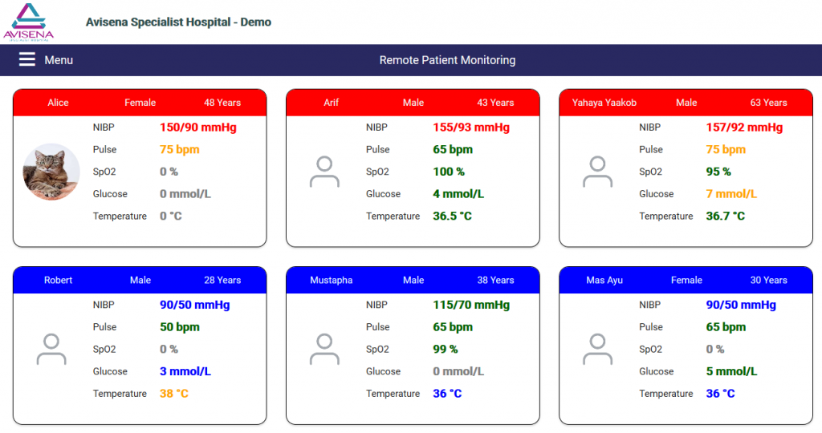Screen dimensions: 822x433
Task: Open the hamburger menu icon
Action: click(27, 60)
